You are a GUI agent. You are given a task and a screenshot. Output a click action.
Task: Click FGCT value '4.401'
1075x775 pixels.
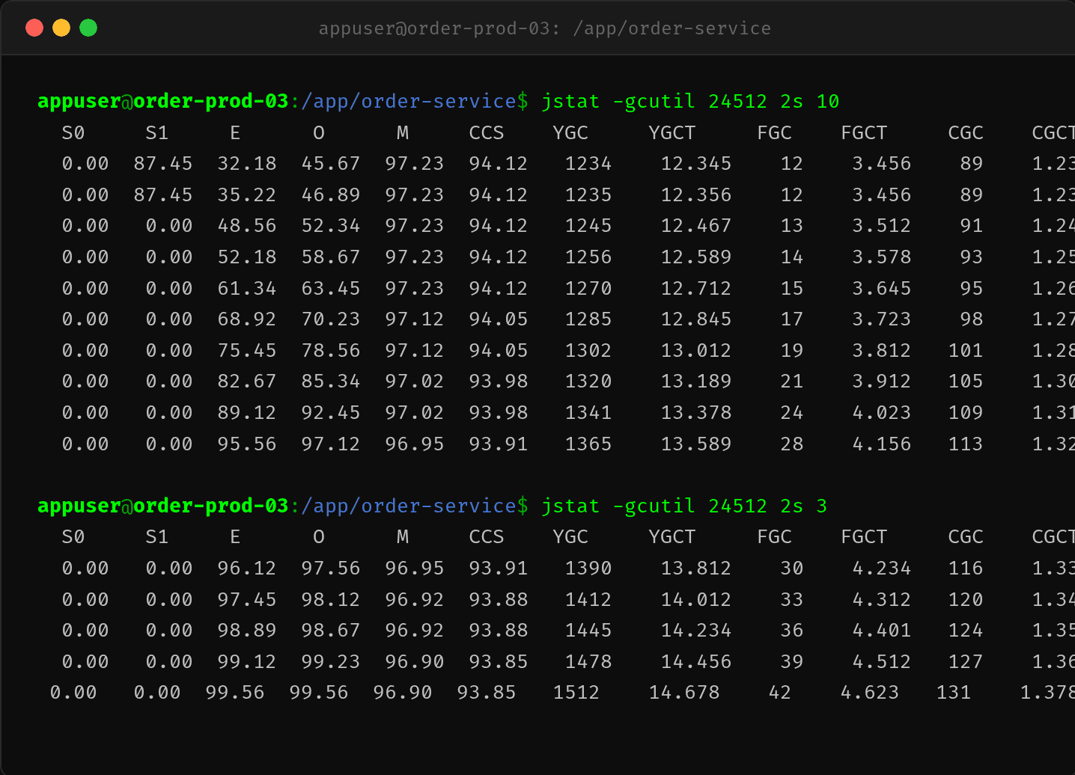click(x=882, y=630)
